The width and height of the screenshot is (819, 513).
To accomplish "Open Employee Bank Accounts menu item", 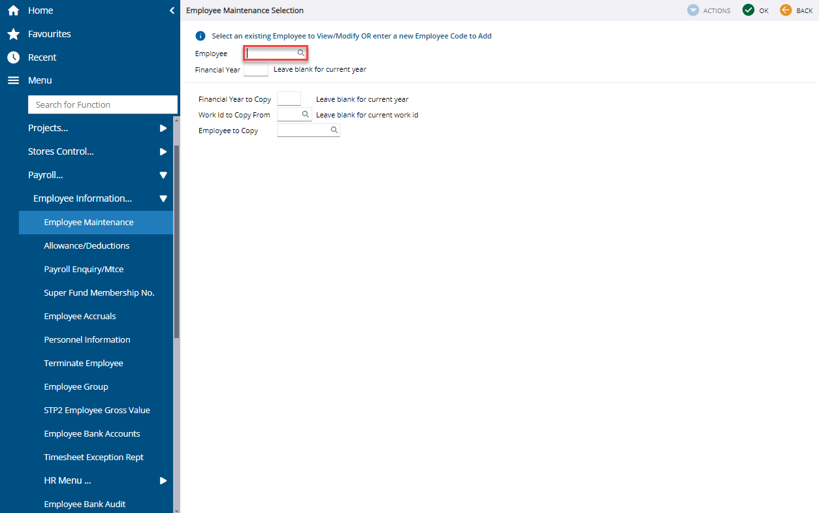I will [92, 433].
